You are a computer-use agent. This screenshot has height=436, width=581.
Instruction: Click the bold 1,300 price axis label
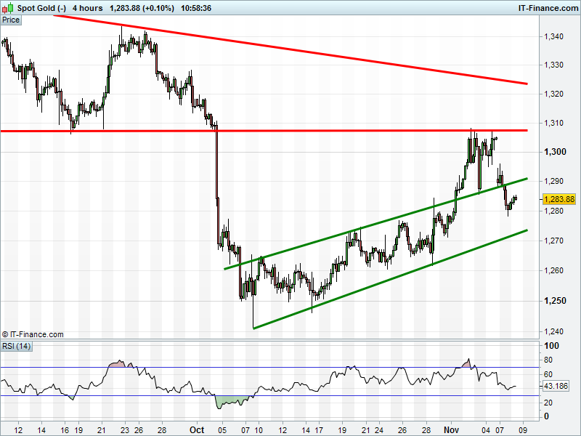click(x=555, y=152)
